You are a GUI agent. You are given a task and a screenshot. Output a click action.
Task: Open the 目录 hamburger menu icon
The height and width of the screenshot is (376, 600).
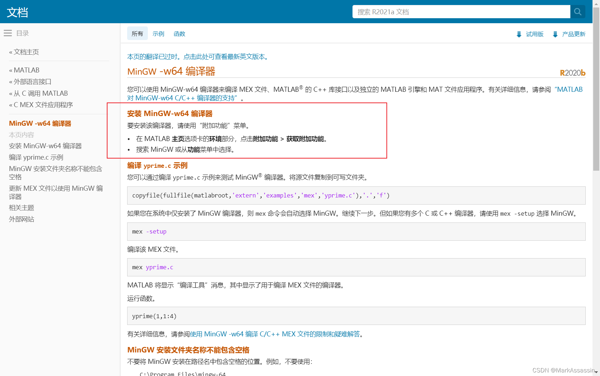pyautogui.click(x=8, y=33)
